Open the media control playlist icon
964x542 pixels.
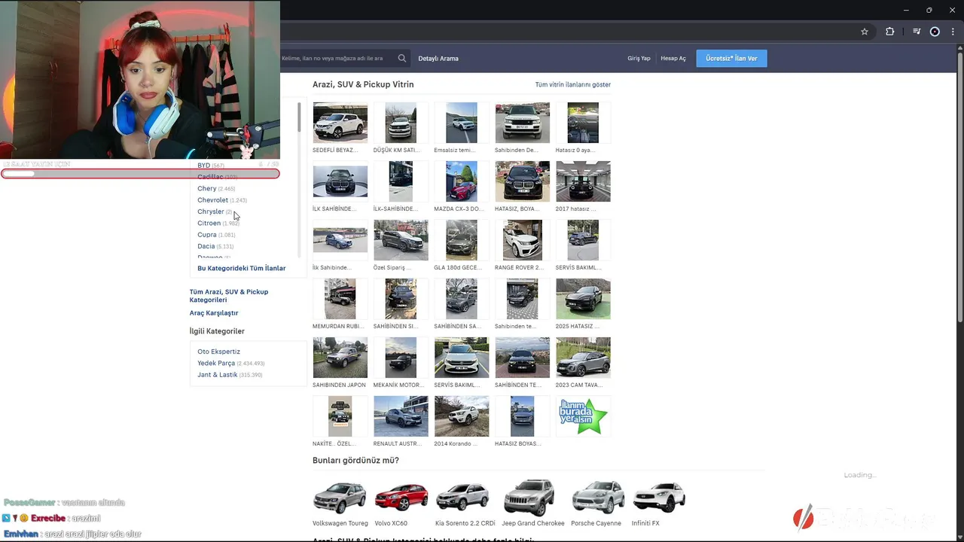(x=917, y=32)
